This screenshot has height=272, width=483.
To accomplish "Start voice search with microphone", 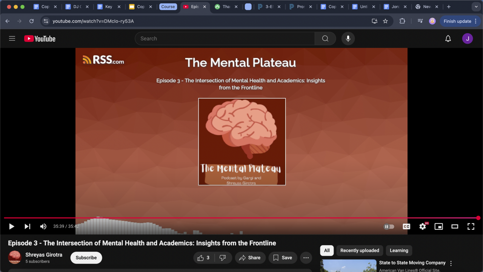I will pyautogui.click(x=348, y=38).
